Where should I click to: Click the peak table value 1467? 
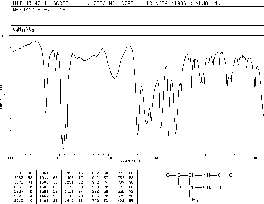point(44,196)
